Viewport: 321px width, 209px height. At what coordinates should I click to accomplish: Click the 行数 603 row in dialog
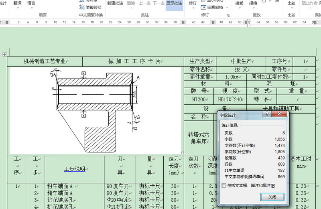pyautogui.click(x=254, y=164)
